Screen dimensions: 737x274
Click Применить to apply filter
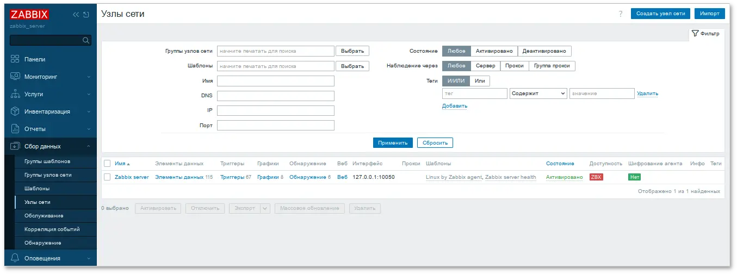(393, 143)
